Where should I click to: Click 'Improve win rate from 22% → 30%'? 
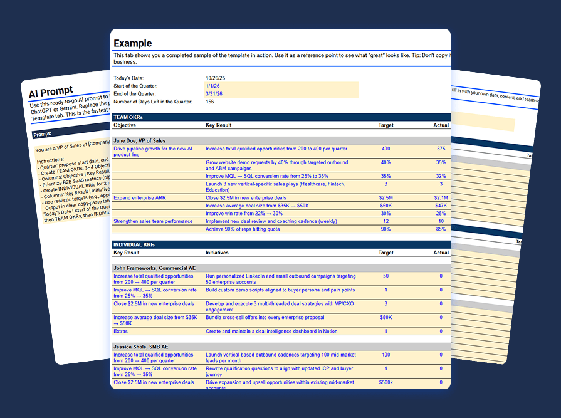244,214
